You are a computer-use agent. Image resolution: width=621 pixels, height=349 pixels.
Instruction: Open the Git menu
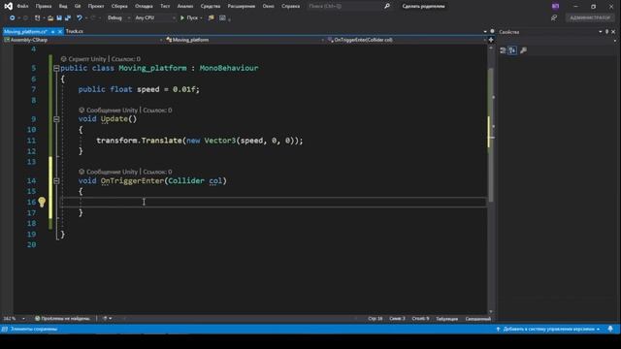tap(78, 7)
